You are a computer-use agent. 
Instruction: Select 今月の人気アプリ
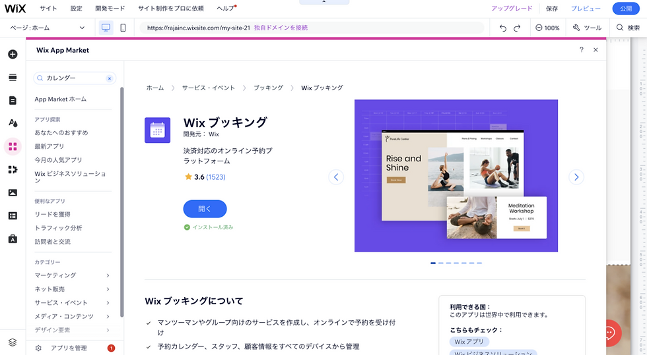(59, 160)
